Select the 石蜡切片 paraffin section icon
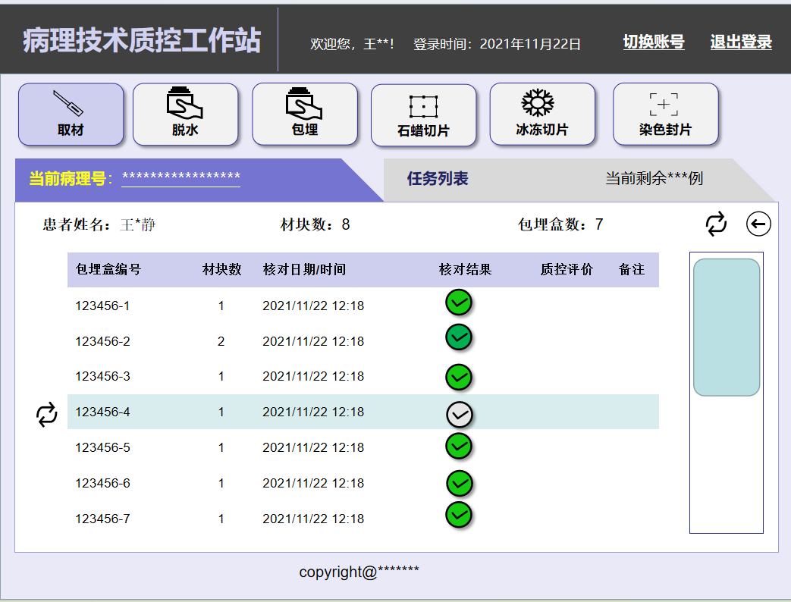This screenshot has width=791, height=602. click(x=423, y=115)
